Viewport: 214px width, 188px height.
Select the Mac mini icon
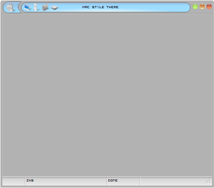pyautogui.click(x=55, y=7)
